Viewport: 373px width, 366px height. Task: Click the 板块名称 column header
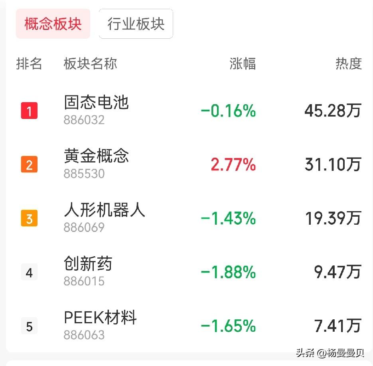click(90, 64)
